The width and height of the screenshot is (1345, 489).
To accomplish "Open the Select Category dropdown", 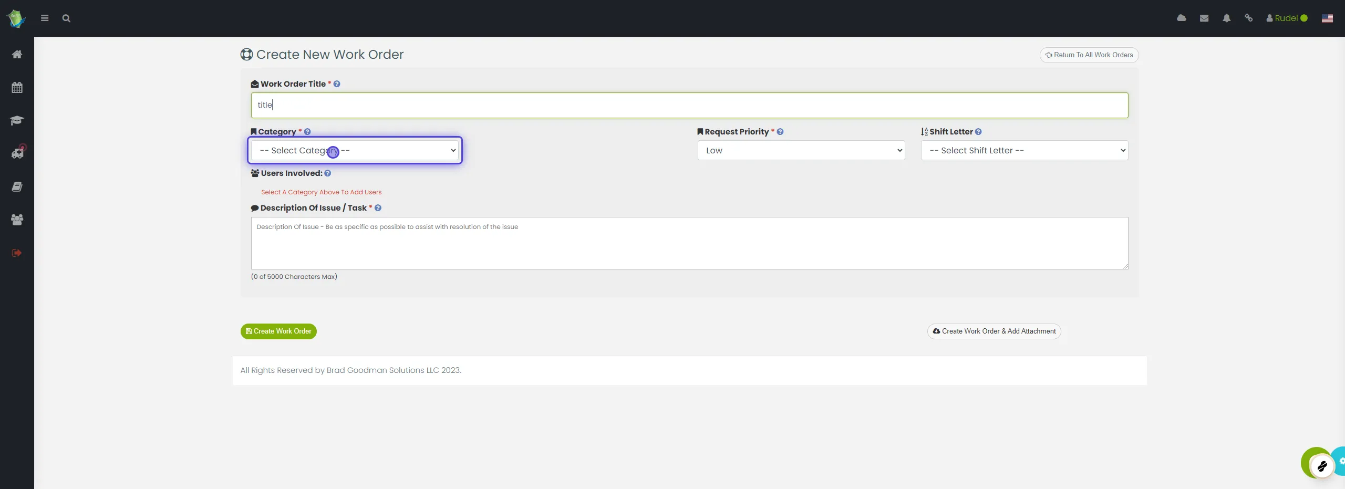I will point(355,150).
